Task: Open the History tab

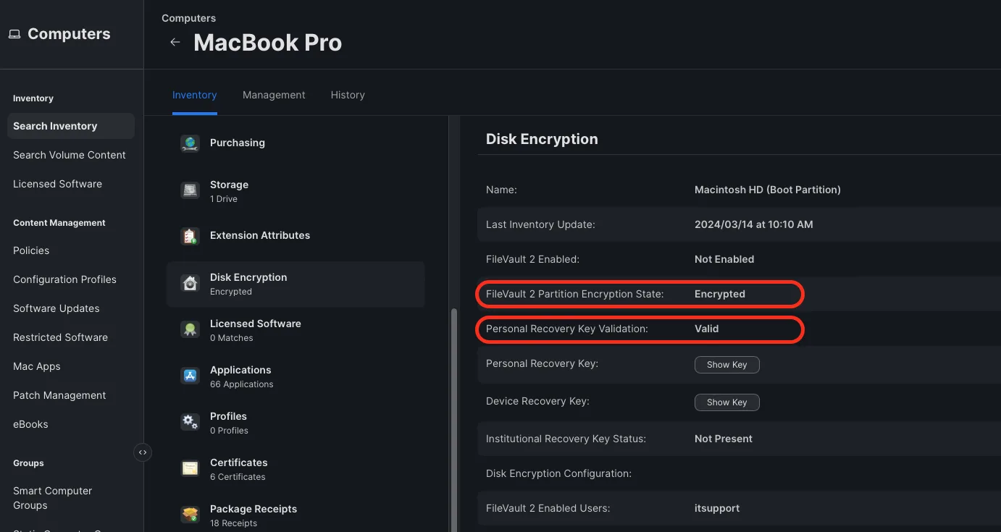Action: click(348, 95)
